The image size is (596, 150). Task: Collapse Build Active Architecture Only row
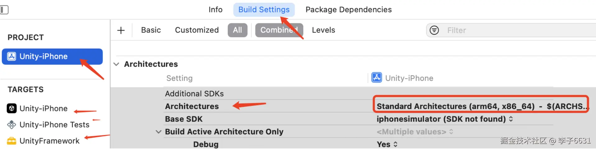[159, 132]
